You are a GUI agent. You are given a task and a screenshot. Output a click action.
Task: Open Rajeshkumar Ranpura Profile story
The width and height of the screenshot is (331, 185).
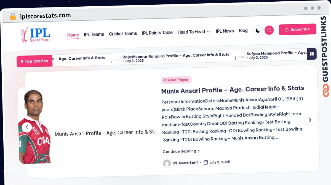coord(176,55)
